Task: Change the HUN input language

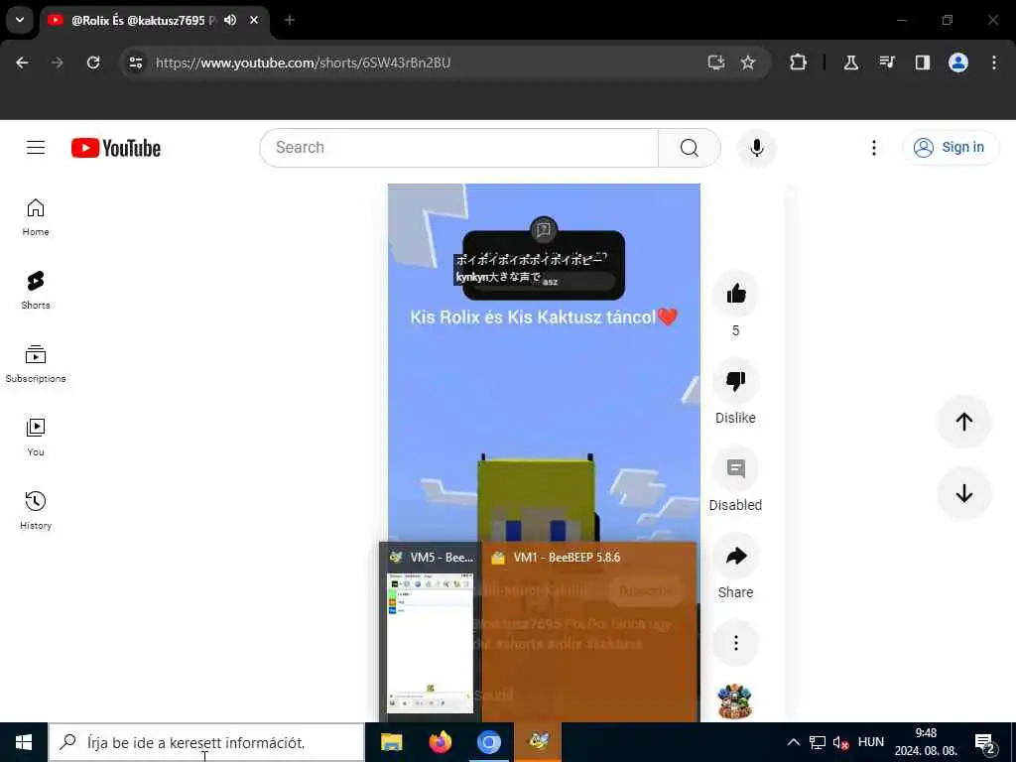Action: tap(871, 742)
